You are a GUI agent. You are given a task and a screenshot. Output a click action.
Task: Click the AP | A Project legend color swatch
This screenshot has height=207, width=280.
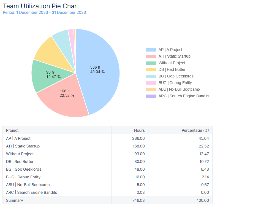point(151,50)
